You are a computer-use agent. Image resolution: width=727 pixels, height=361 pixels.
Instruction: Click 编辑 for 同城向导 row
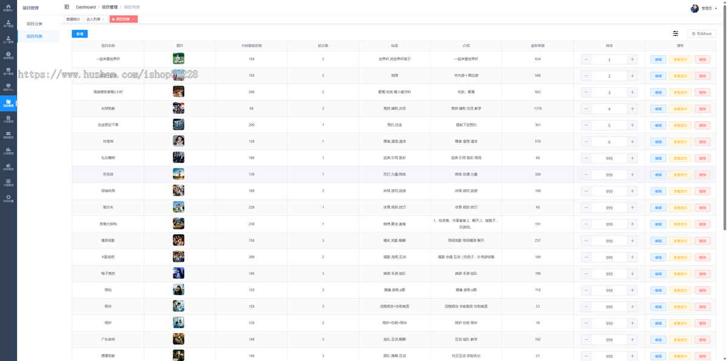pos(658,191)
